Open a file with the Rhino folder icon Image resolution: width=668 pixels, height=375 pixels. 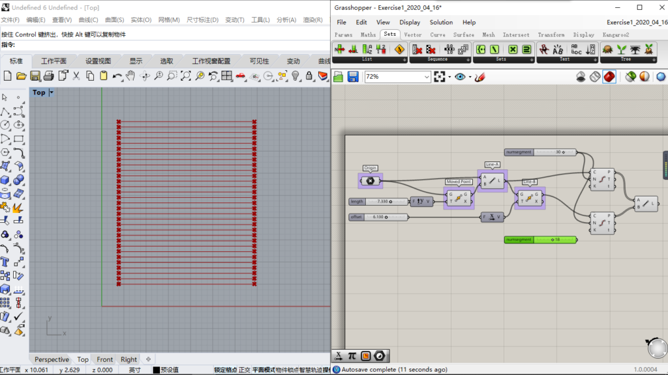(22, 76)
